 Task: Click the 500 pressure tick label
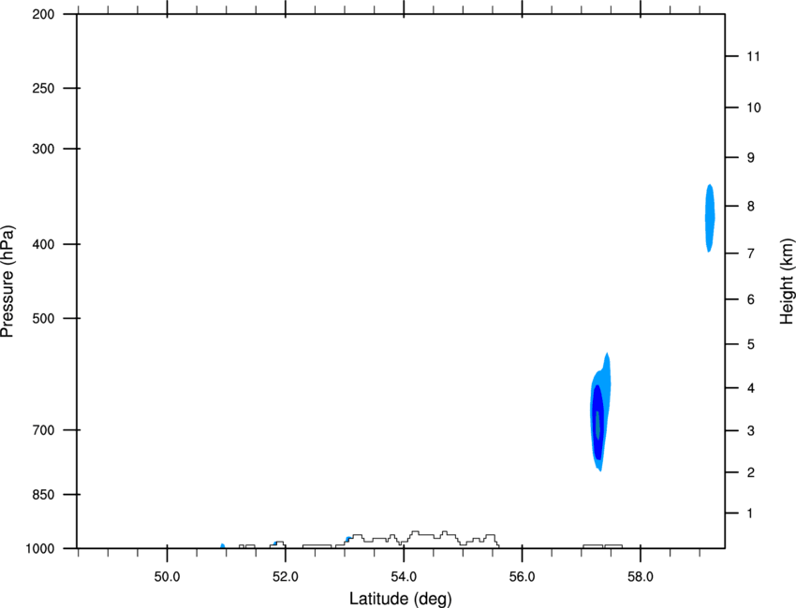click(x=43, y=318)
